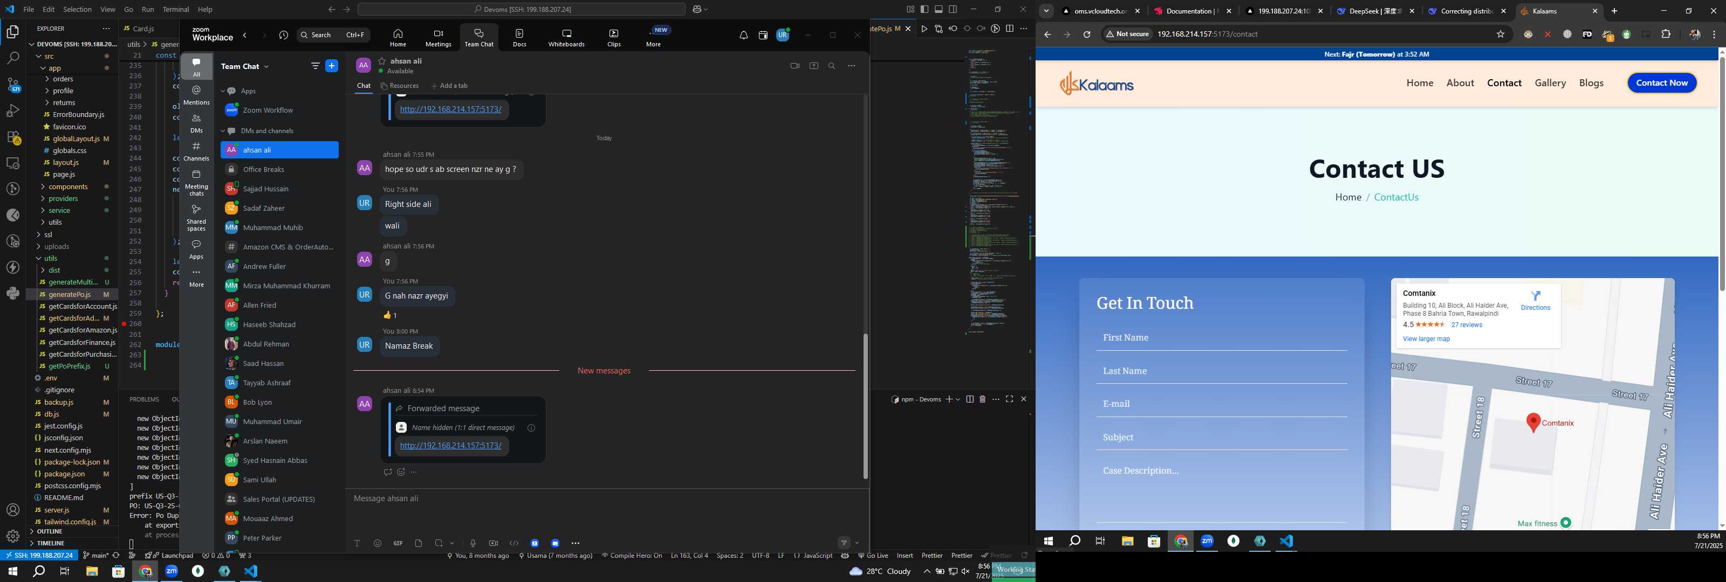The width and height of the screenshot is (1726, 582).
Task: Split the VS Code editor to the right
Action: click(1009, 29)
